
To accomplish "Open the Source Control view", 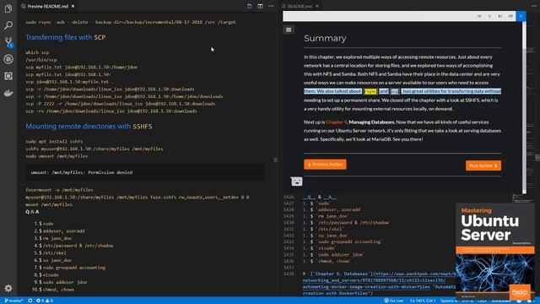I will (8, 42).
